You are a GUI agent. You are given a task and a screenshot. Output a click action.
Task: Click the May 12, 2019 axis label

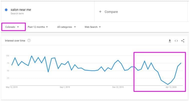[x=12, y=87]
